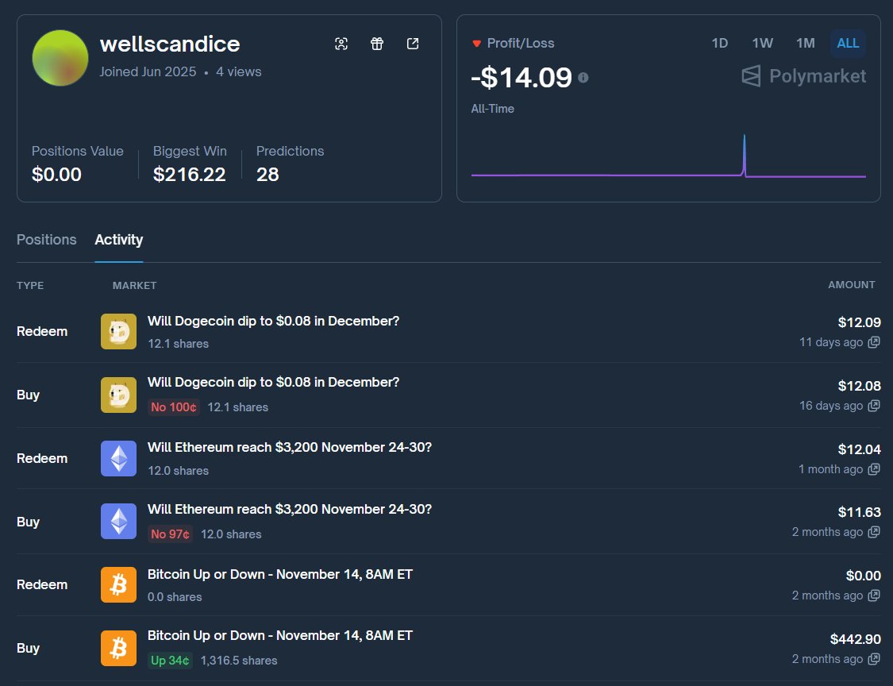Image resolution: width=893 pixels, height=686 pixels.
Task: Click the wellscandice username heading
Action: click(x=170, y=44)
